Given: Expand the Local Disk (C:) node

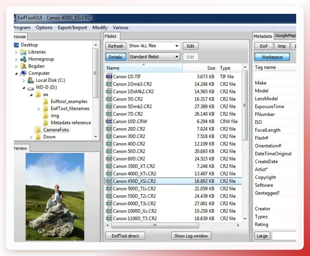Looking at the screenshot, I should (24, 81).
